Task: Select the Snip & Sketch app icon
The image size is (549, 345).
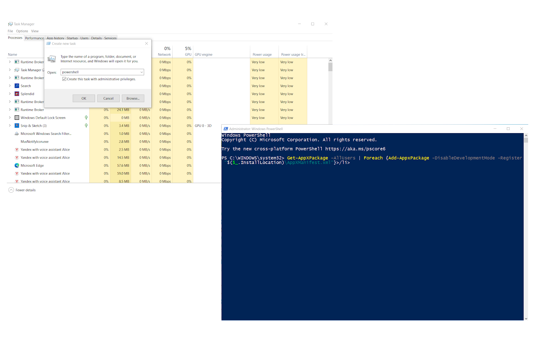Action: point(17,126)
